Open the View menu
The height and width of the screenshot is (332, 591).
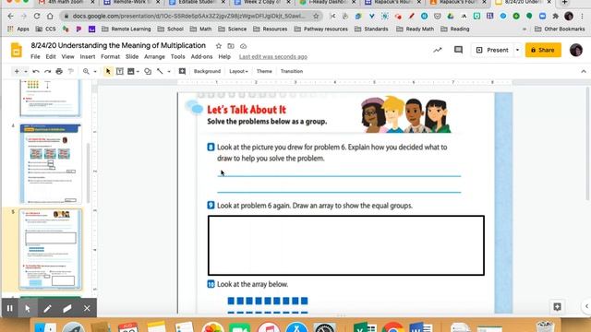pyautogui.click(x=67, y=57)
